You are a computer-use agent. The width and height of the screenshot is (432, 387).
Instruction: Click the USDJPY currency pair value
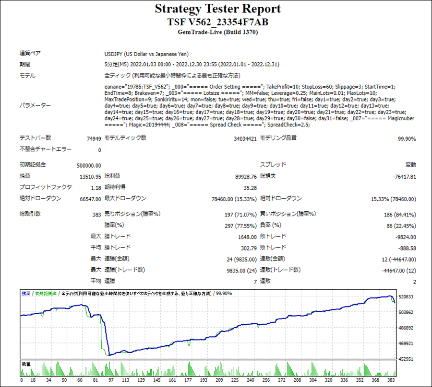pyautogui.click(x=150, y=54)
